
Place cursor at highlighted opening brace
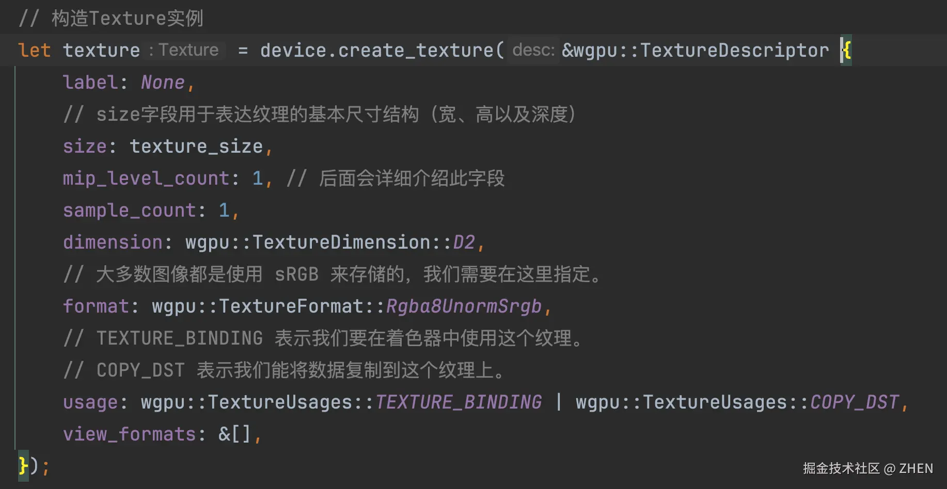[x=846, y=51]
